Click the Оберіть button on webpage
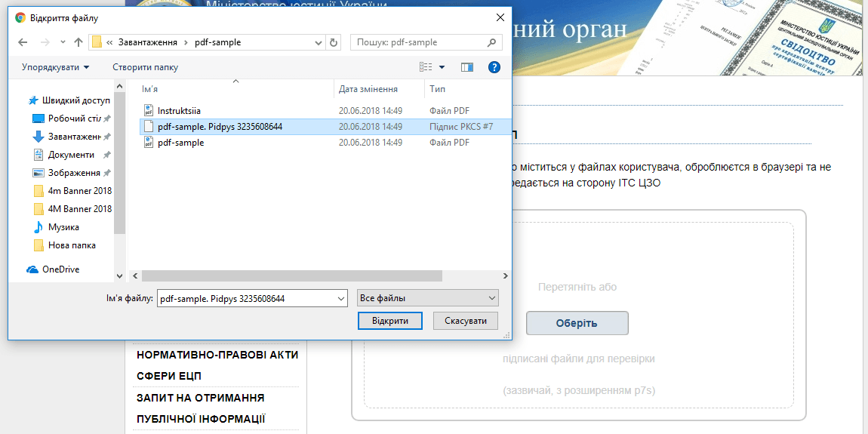The width and height of the screenshot is (868, 434). coord(577,323)
